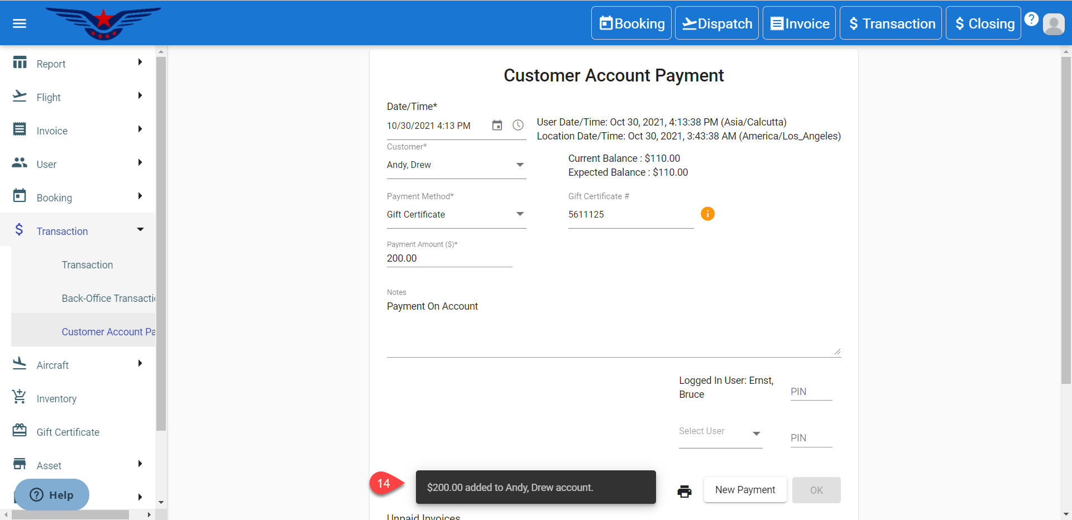Click the printer icon
Screen dimensions: 1072x520
tap(685, 491)
